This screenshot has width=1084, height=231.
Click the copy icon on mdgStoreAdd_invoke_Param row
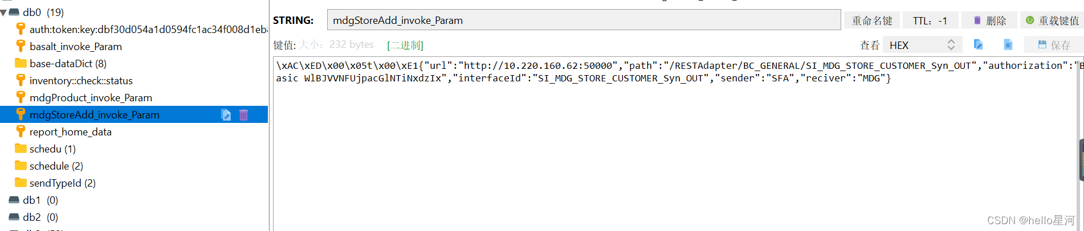click(x=226, y=115)
